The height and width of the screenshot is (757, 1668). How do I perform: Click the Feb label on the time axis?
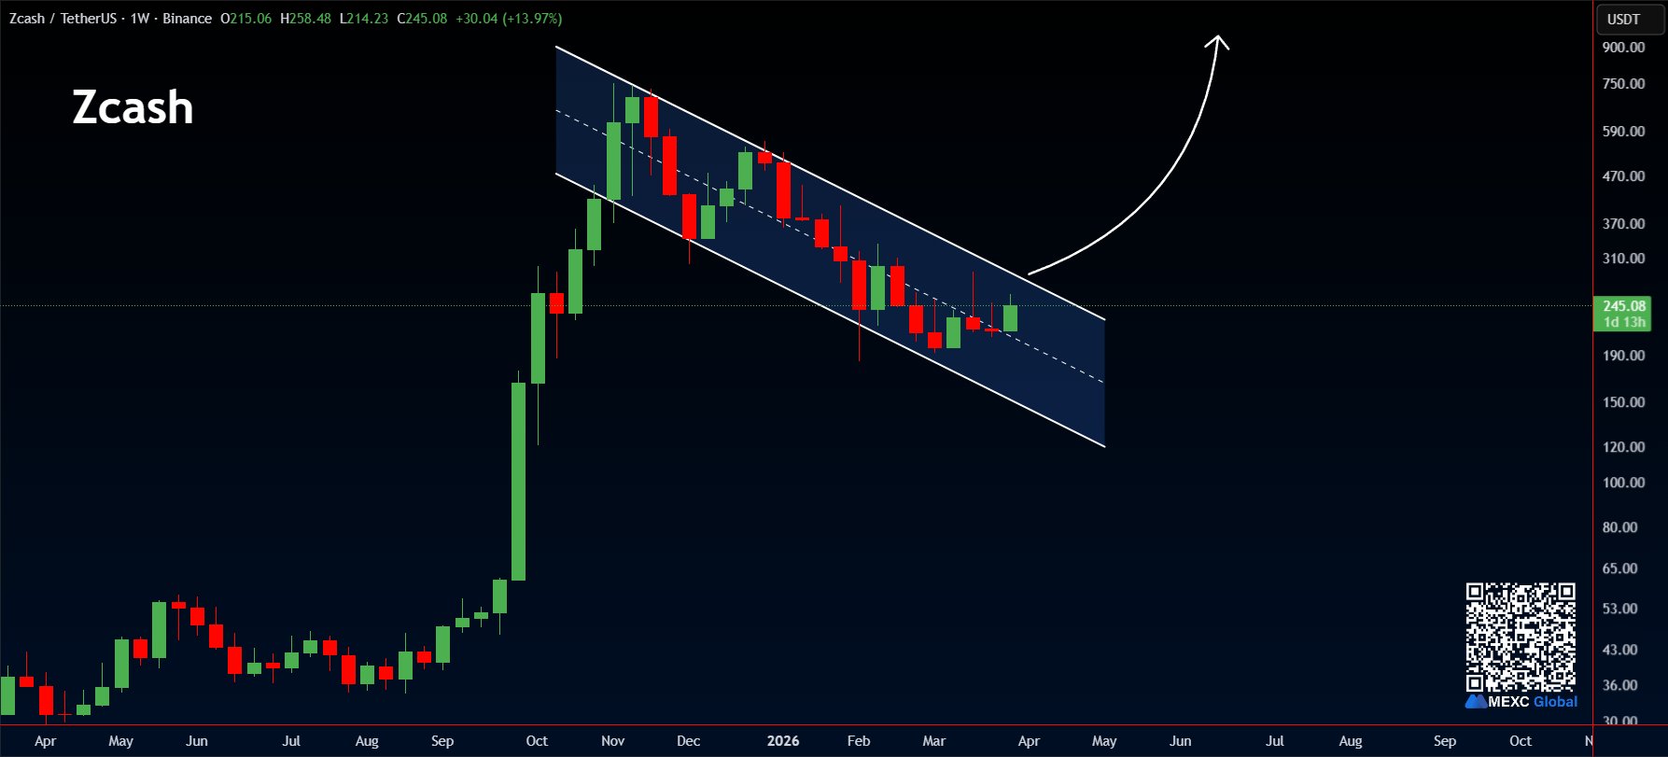[x=859, y=741]
